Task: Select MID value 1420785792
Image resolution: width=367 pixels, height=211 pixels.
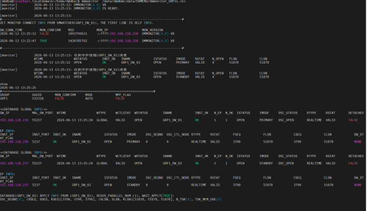Action: coord(77,41)
